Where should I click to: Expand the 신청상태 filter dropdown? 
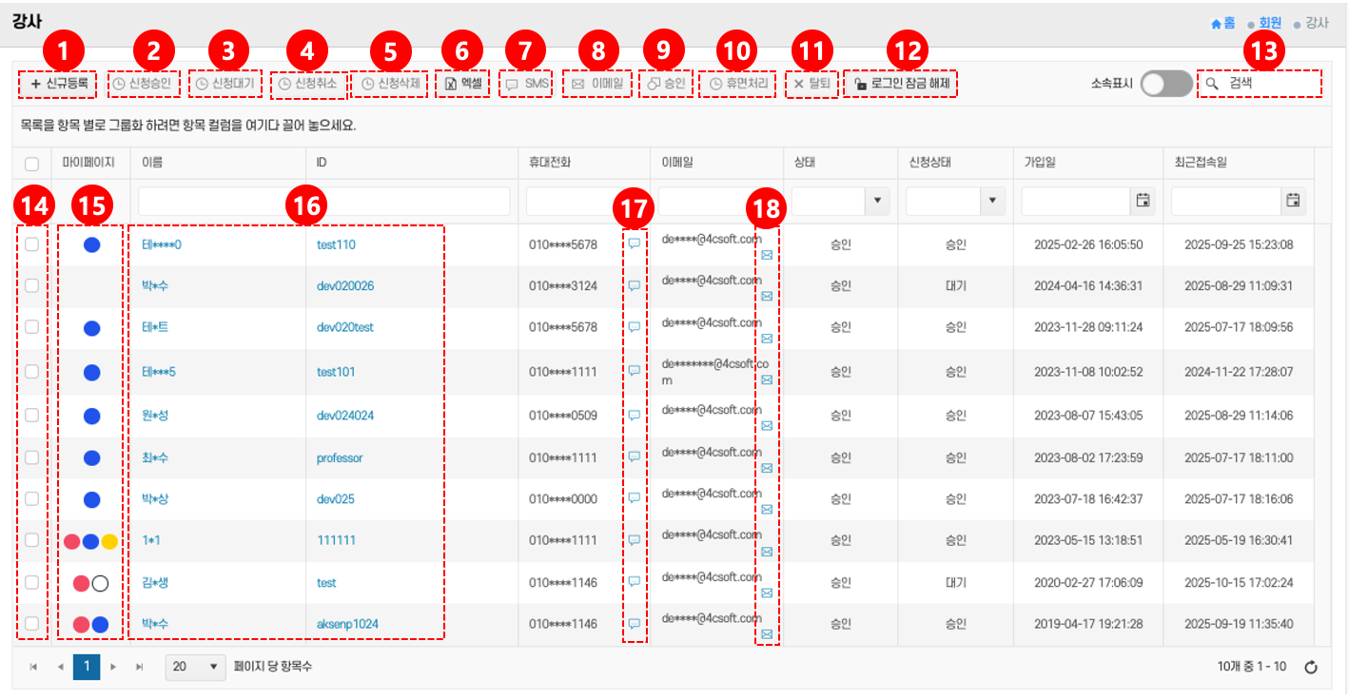point(992,201)
